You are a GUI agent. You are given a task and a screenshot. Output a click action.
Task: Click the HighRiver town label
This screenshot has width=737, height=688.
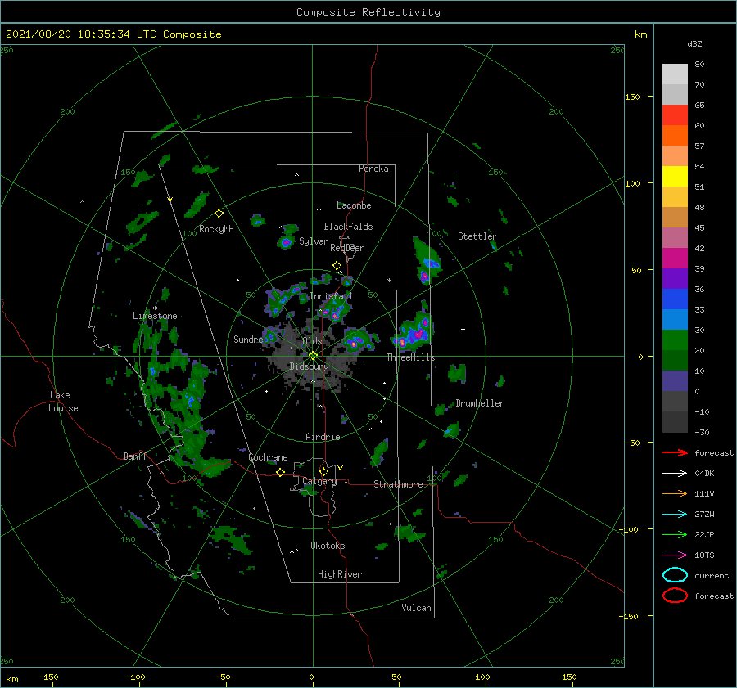pos(340,574)
